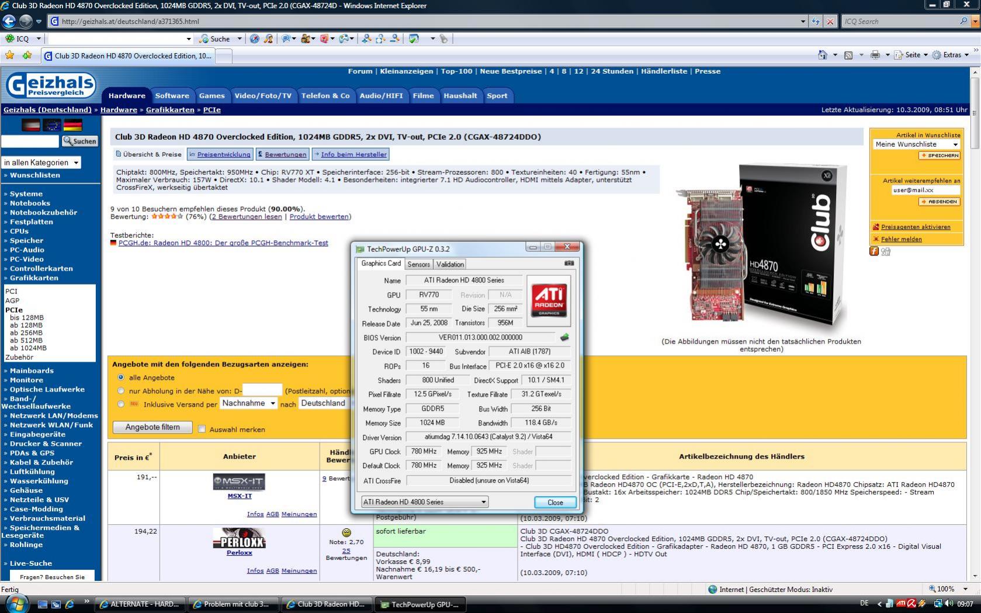
Task: Open the Video/Foto/TV category tab
Action: tap(263, 96)
